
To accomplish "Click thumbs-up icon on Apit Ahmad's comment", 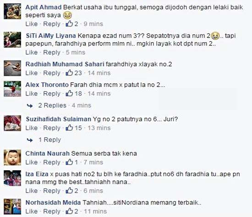I will click(69, 24).
